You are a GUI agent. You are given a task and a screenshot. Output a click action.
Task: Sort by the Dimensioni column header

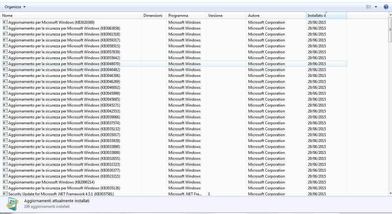(x=154, y=16)
